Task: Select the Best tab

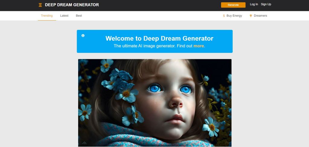Action: pyautogui.click(x=79, y=16)
